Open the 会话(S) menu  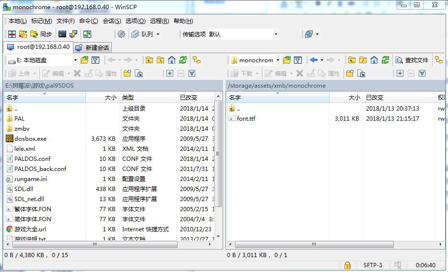click(x=112, y=21)
